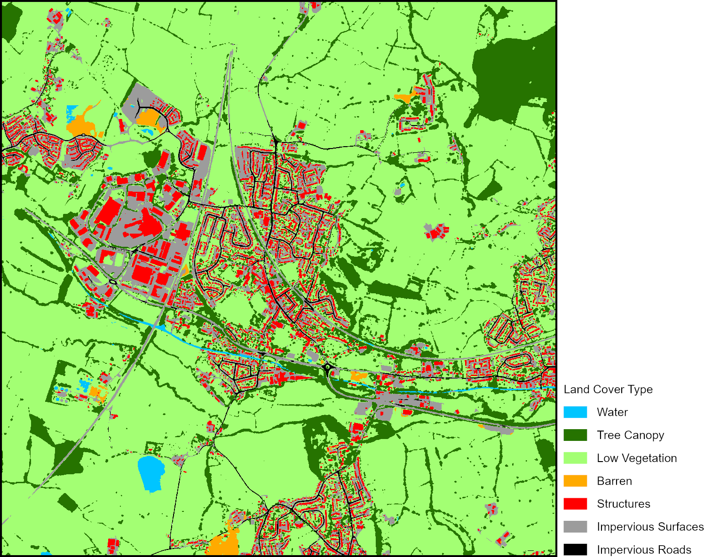Image resolution: width=704 pixels, height=557 pixels.
Task: Click the Water color swatch in legend
Action: 575,412
